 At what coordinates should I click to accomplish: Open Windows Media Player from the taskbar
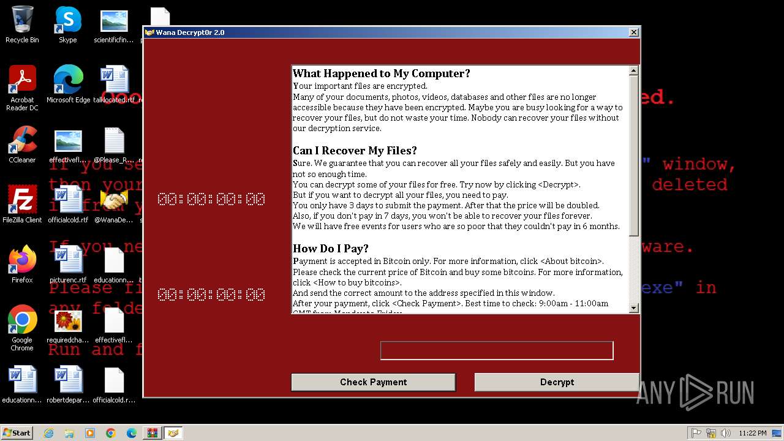90,433
